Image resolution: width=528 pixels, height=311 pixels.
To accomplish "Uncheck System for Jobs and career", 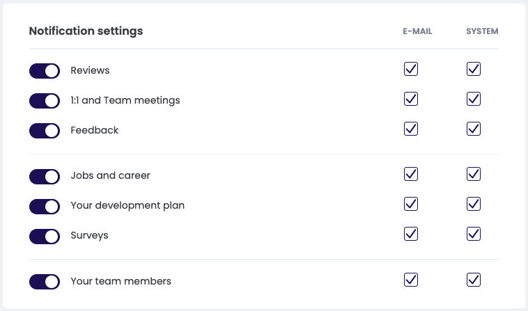I will (474, 174).
